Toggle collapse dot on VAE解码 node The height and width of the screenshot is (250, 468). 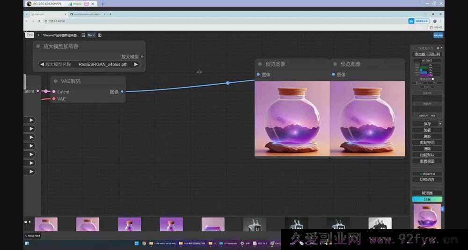[55, 81]
